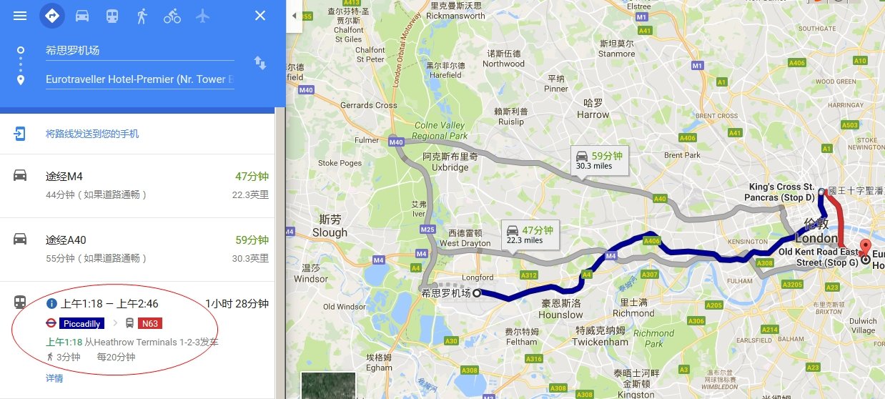The width and height of the screenshot is (885, 399).
Task: Click the 47分钟 route label on map
Action: point(530,235)
